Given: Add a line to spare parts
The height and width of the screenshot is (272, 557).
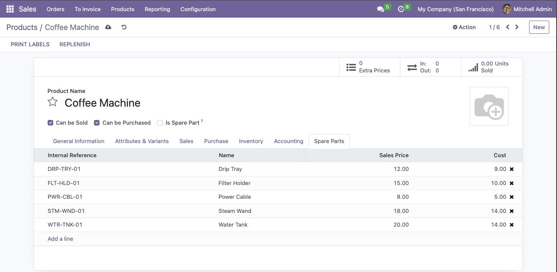Looking at the screenshot, I should click(x=61, y=239).
